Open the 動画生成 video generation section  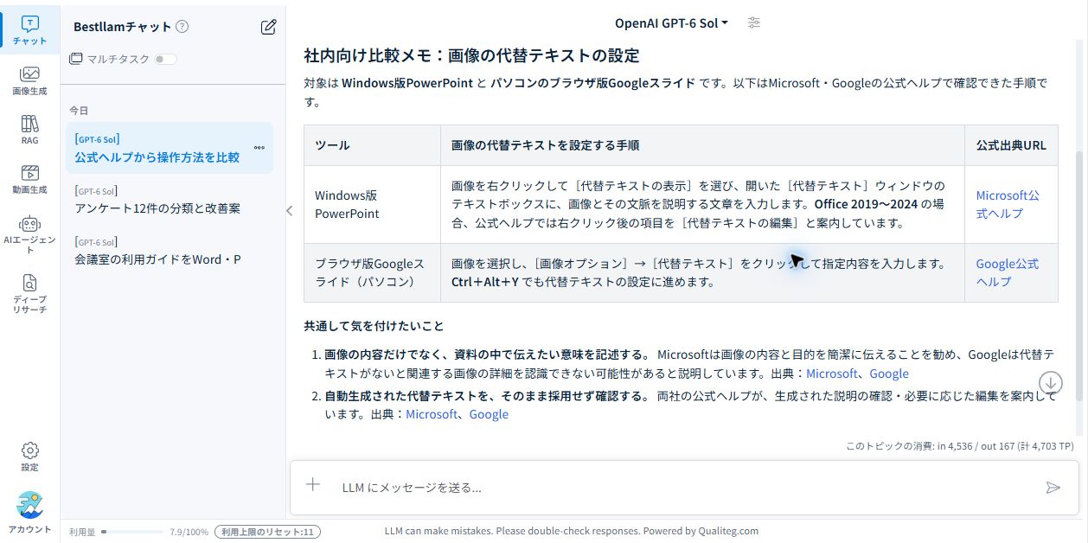[x=29, y=179]
